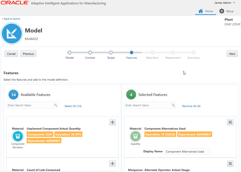Viewport: 241px width, 172px height.
Task: Open the Setup tab
Action: click(x=226, y=11)
